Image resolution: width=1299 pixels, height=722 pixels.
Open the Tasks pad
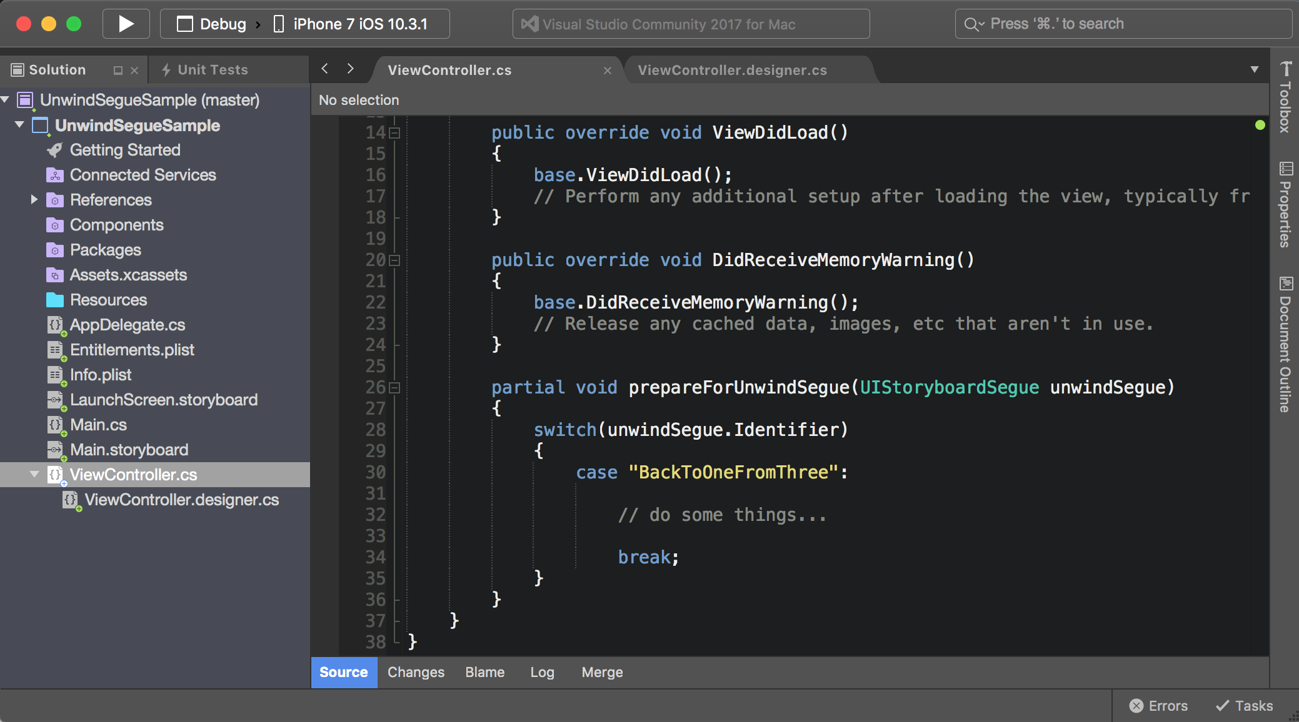(1244, 706)
